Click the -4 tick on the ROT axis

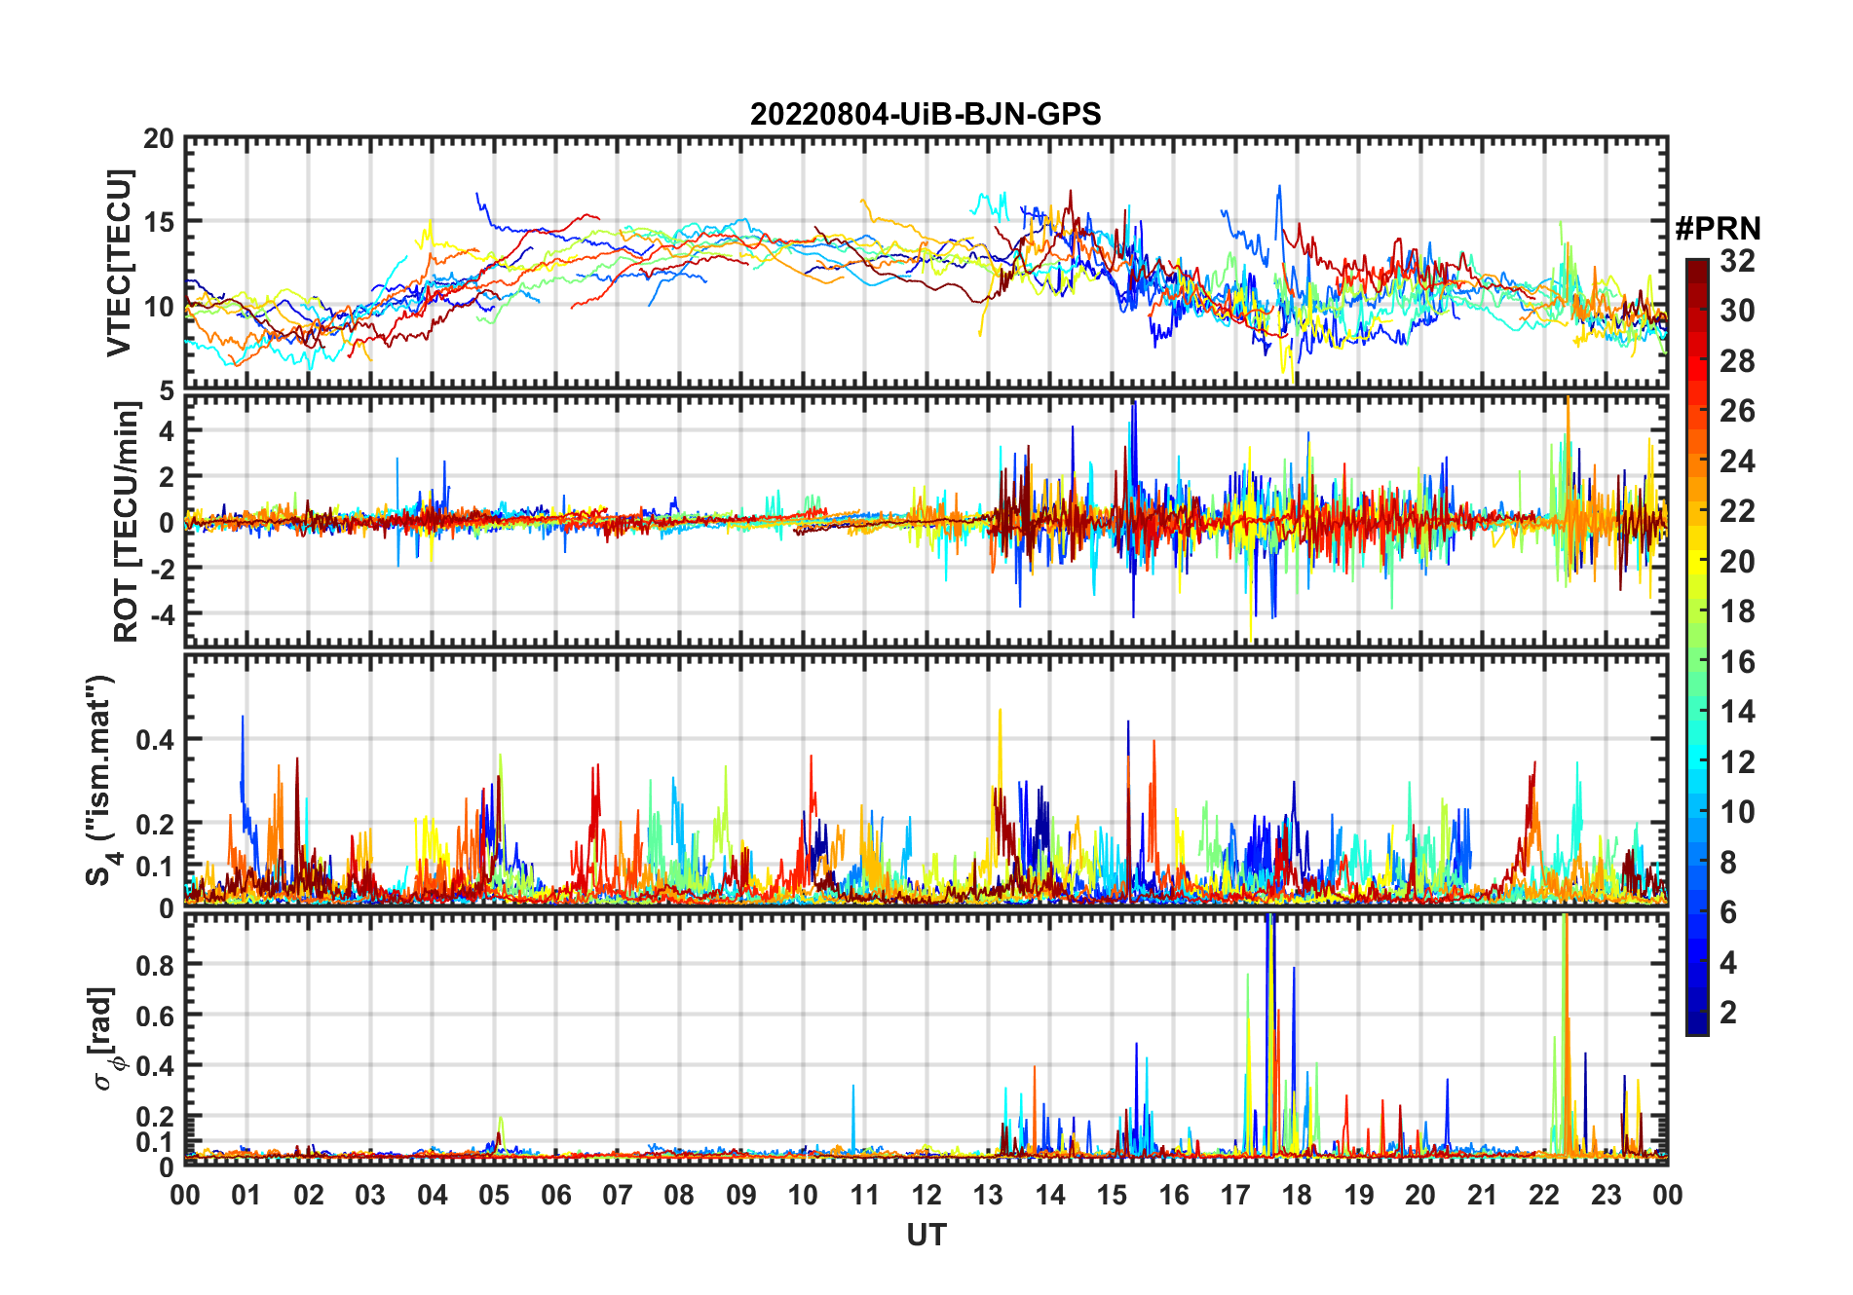[x=161, y=613]
